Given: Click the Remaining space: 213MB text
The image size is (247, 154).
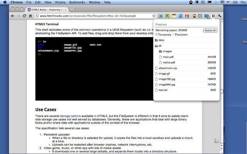Looking at the screenshot, I should point(171,30).
